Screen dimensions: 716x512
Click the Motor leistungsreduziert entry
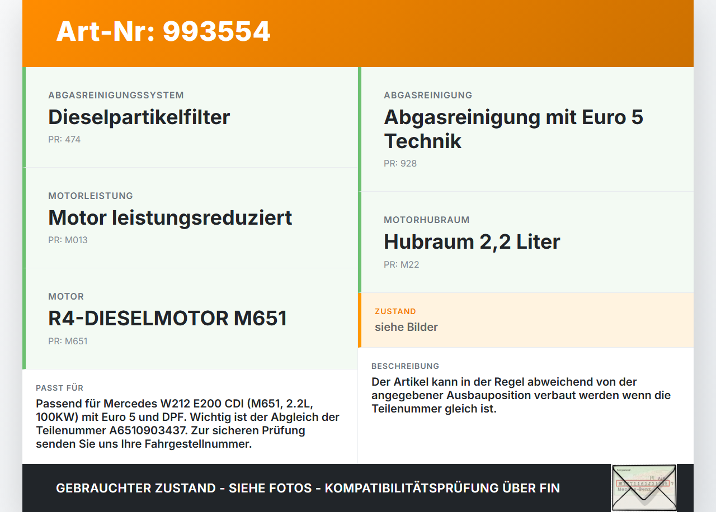pos(190,217)
